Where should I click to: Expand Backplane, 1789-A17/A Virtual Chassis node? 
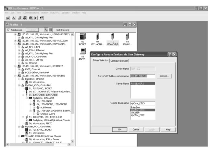[x=27, y=120]
